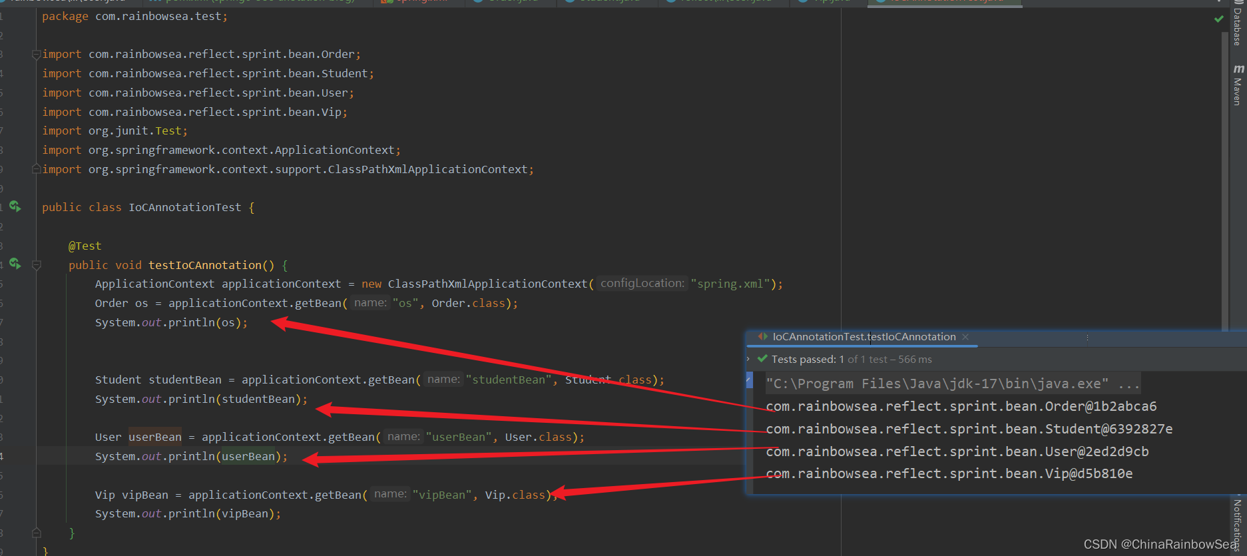Viewport: 1247px width, 556px height.
Task: Click the Student@6392827e console output line
Action: coord(969,429)
